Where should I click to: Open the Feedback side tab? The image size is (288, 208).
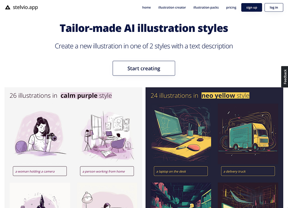(285, 77)
